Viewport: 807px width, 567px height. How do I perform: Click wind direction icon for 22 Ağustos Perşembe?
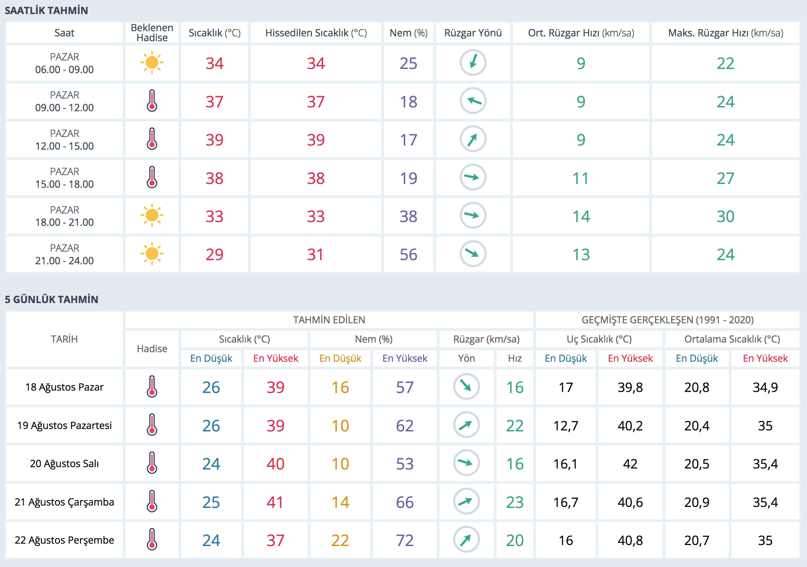point(466,540)
